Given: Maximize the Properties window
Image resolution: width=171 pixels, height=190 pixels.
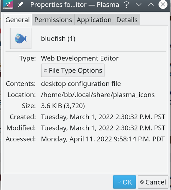Looking at the screenshot, I should [151, 5].
